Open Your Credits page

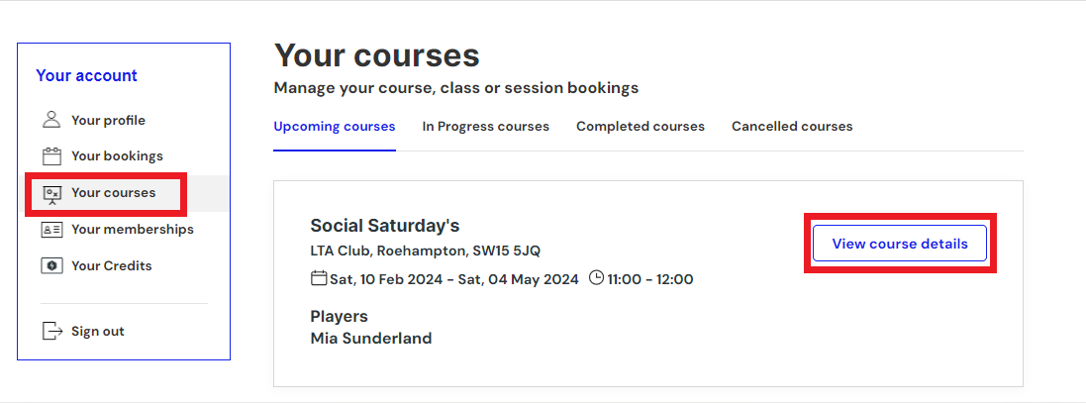click(112, 266)
